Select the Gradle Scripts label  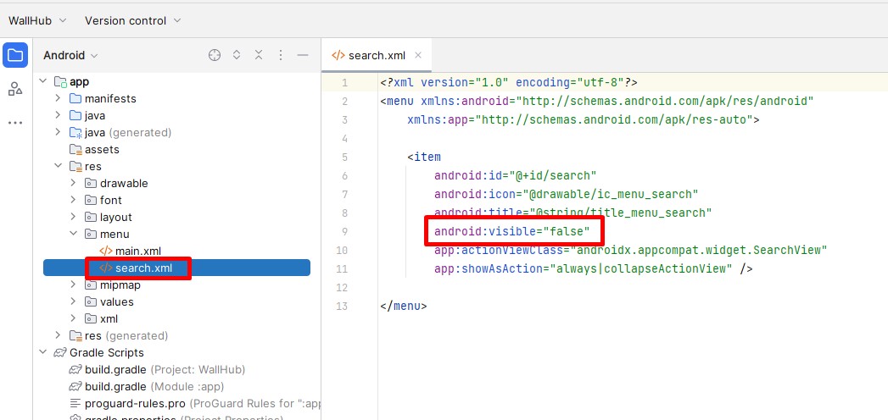click(107, 353)
